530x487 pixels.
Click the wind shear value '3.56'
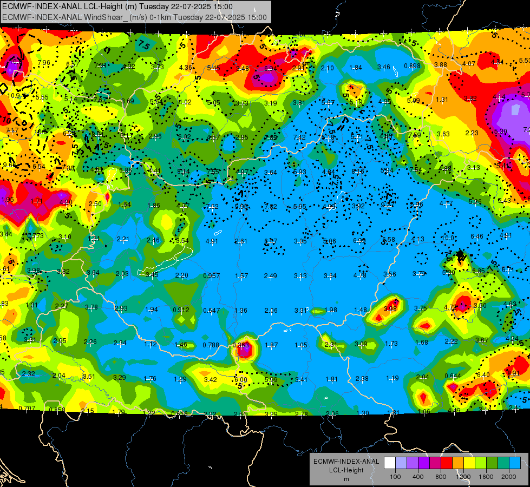tap(389, 274)
